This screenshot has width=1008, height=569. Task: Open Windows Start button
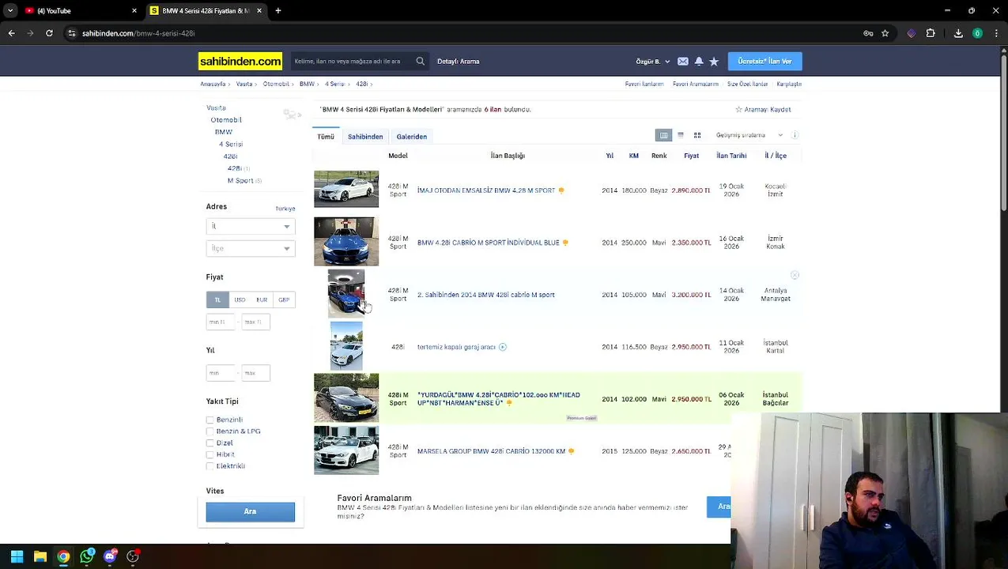click(17, 556)
